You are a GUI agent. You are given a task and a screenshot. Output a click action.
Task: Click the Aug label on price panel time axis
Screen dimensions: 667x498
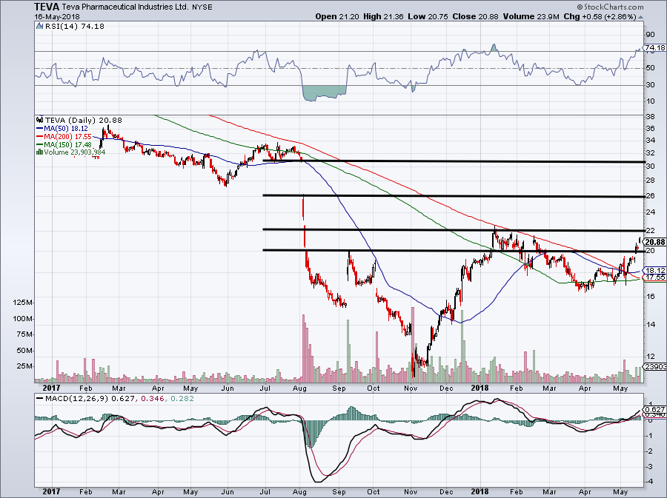tap(300, 388)
